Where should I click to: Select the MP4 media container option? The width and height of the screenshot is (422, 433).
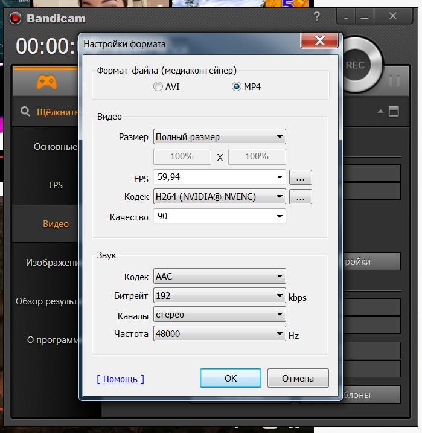point(237,87)
